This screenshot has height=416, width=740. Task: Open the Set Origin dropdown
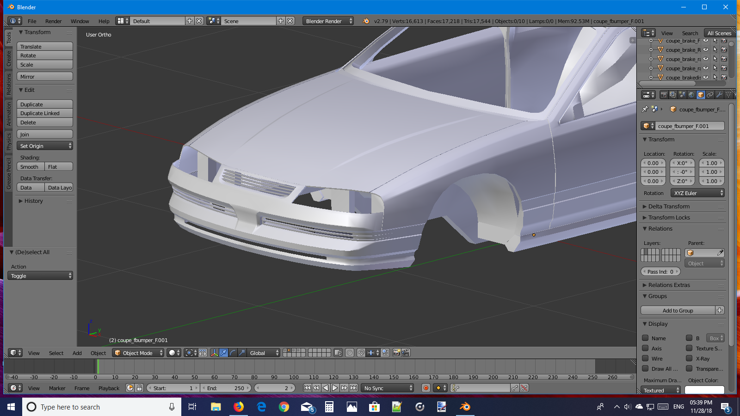45,146
